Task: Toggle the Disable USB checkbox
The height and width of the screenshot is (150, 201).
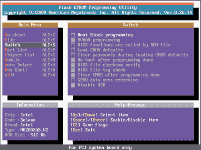Action: coord(73,85)
